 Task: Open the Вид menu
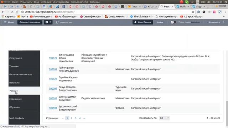point(36,2)
